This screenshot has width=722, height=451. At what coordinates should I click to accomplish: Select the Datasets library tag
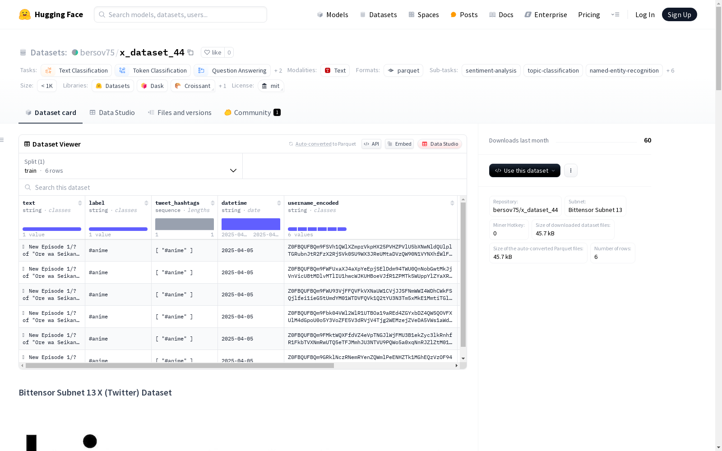click(x=113, y=86)
